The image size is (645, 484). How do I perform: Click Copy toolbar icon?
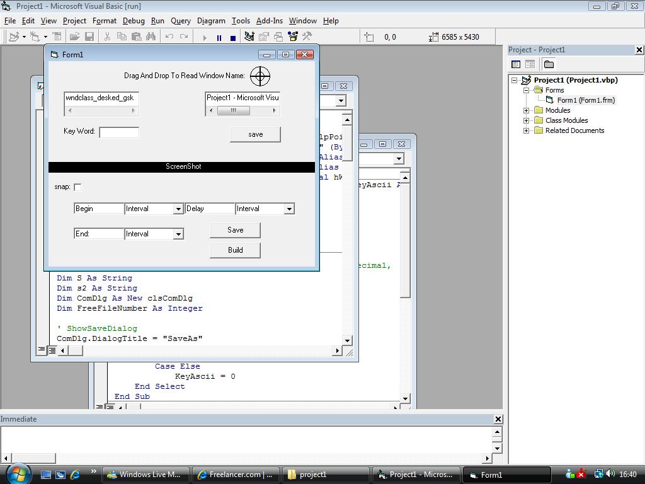122,37
